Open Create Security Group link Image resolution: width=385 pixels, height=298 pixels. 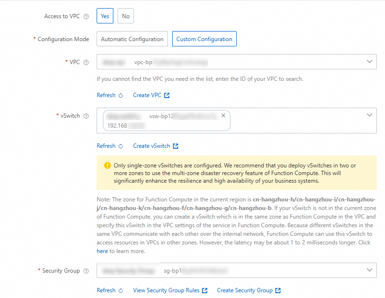coord(245,290)
